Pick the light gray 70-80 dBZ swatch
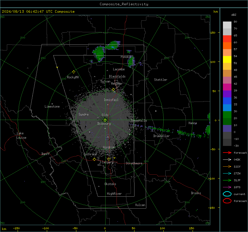 pyautogui.click(x=227, y=25)
